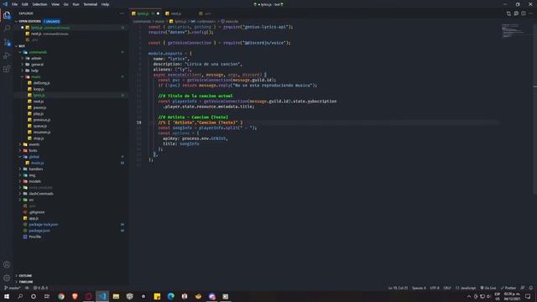Viewport: 537px width, 302px height.
Task: Open the Explorer view in activity bar
Action: coord(7,15)
